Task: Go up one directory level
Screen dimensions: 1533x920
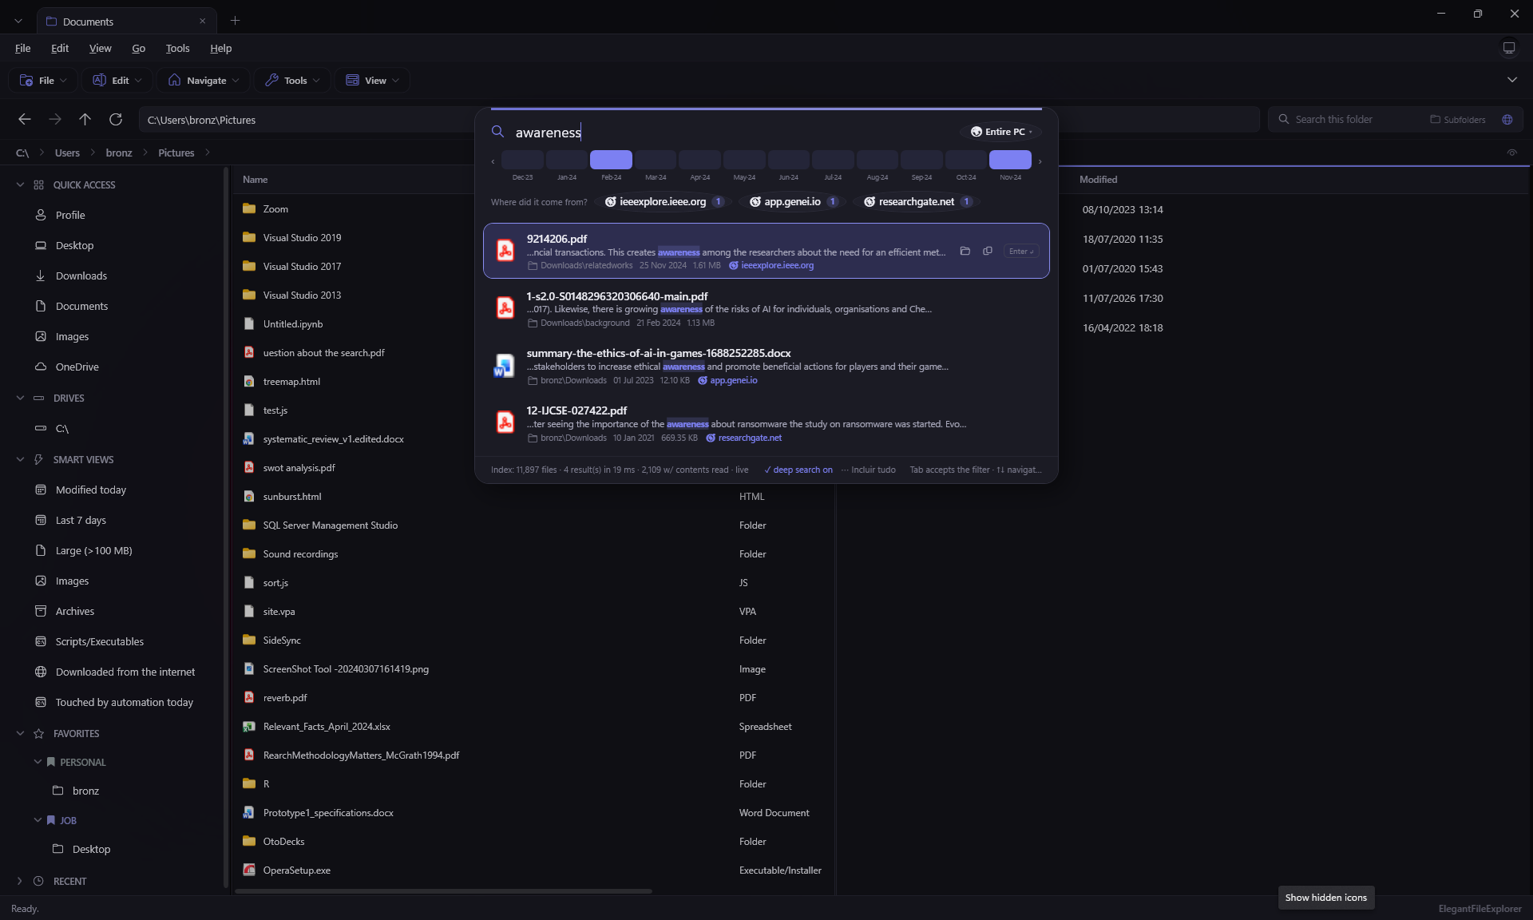Action: pos(85,120)
